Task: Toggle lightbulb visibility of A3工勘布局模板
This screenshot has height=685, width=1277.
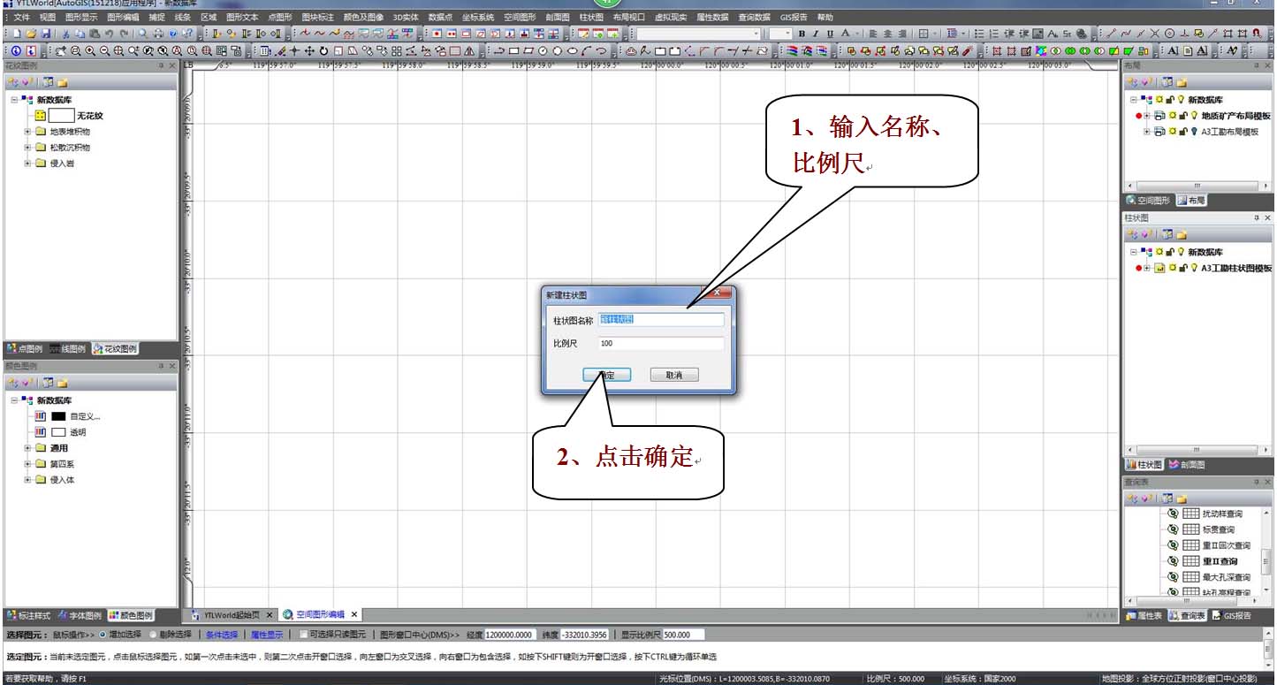Action: pyautogui.click(x=1194, y=132)
